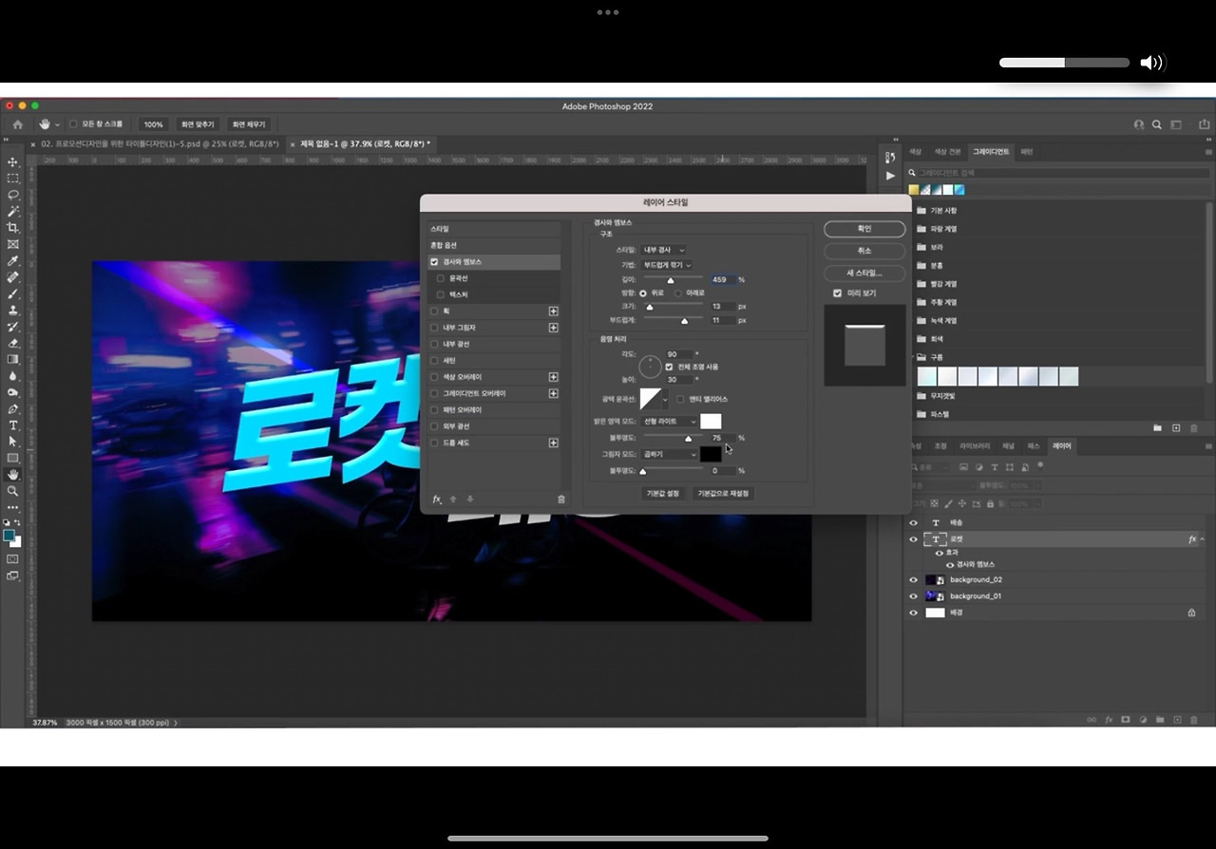
Task: Select the Blur tool
Action: click(x=12, y=376)
